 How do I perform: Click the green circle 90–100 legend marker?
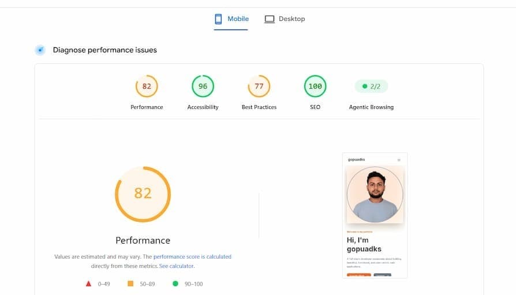pos(175,283)
